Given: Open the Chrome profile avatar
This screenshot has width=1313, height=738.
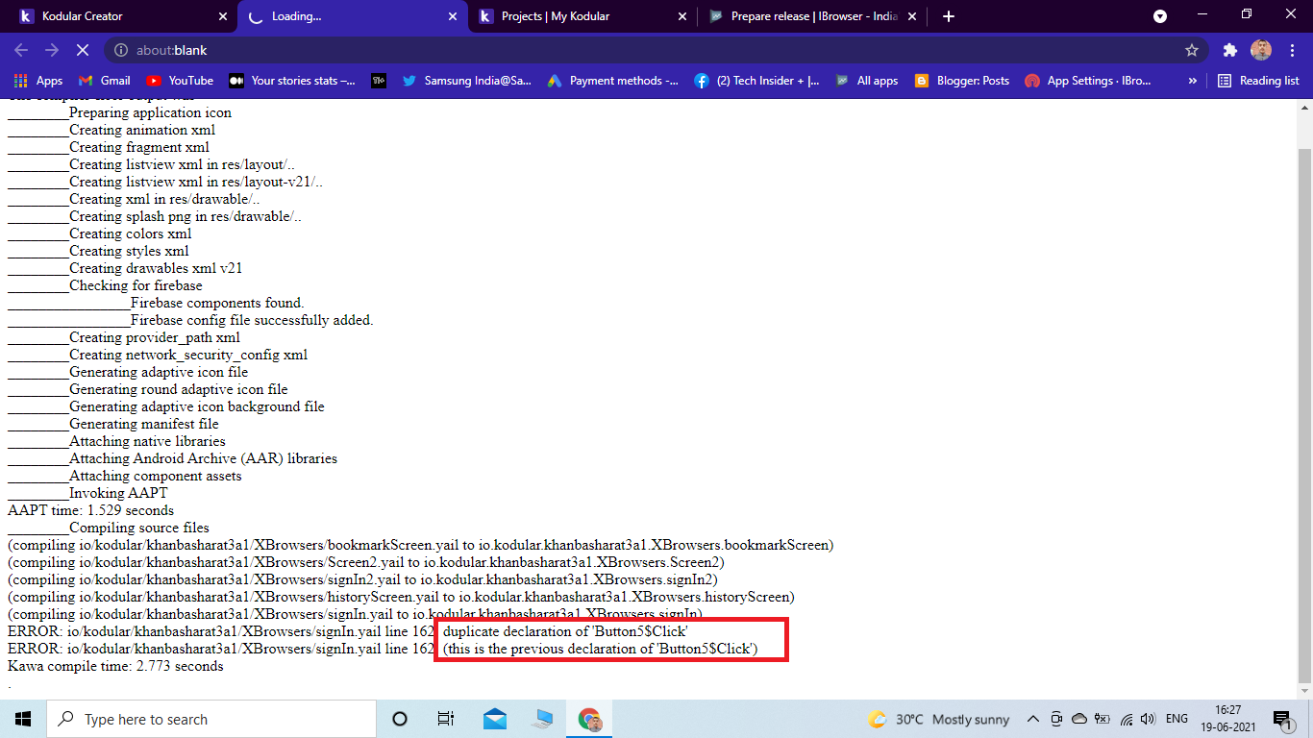Looking at the screenshot, I should pos(1261,50).
